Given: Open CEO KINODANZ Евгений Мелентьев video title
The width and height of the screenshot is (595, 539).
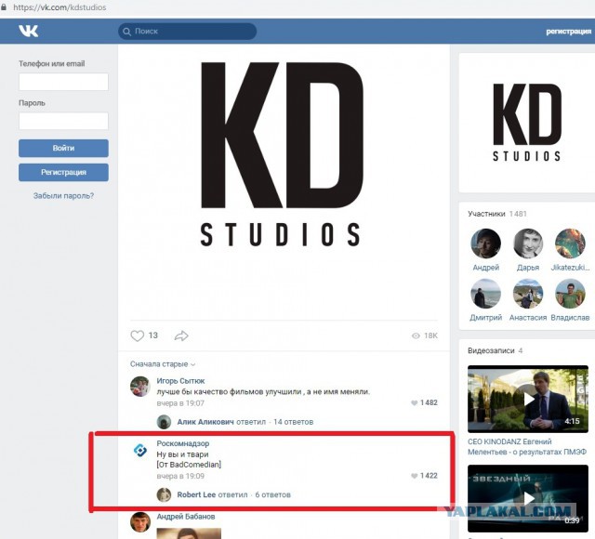Looking at the screenshot, I should click(527, 447).
